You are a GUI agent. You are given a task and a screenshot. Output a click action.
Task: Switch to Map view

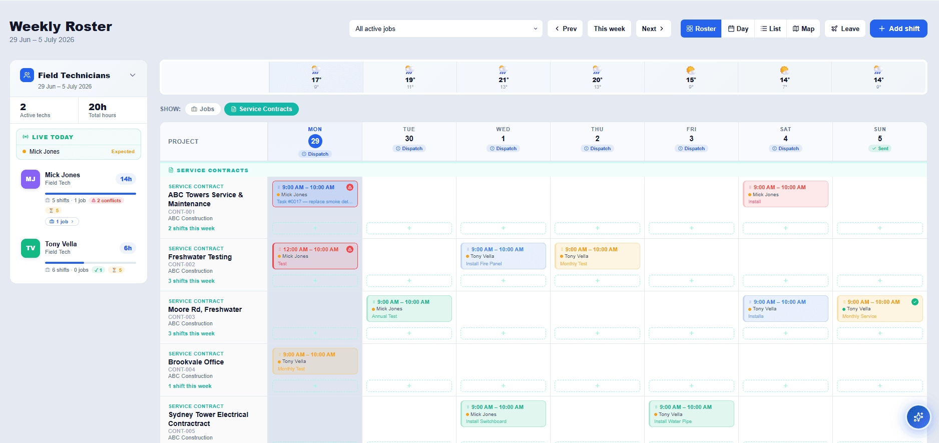[803, 29]
